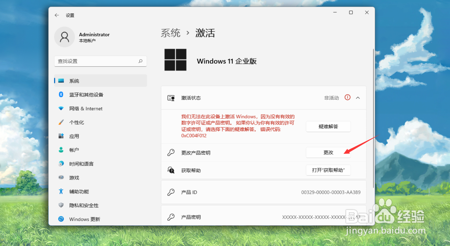The width and height of the screenshot is (450, 246).
Task: Click the Administrator account name
Action: pyautogui.click(x=94, y=35)
